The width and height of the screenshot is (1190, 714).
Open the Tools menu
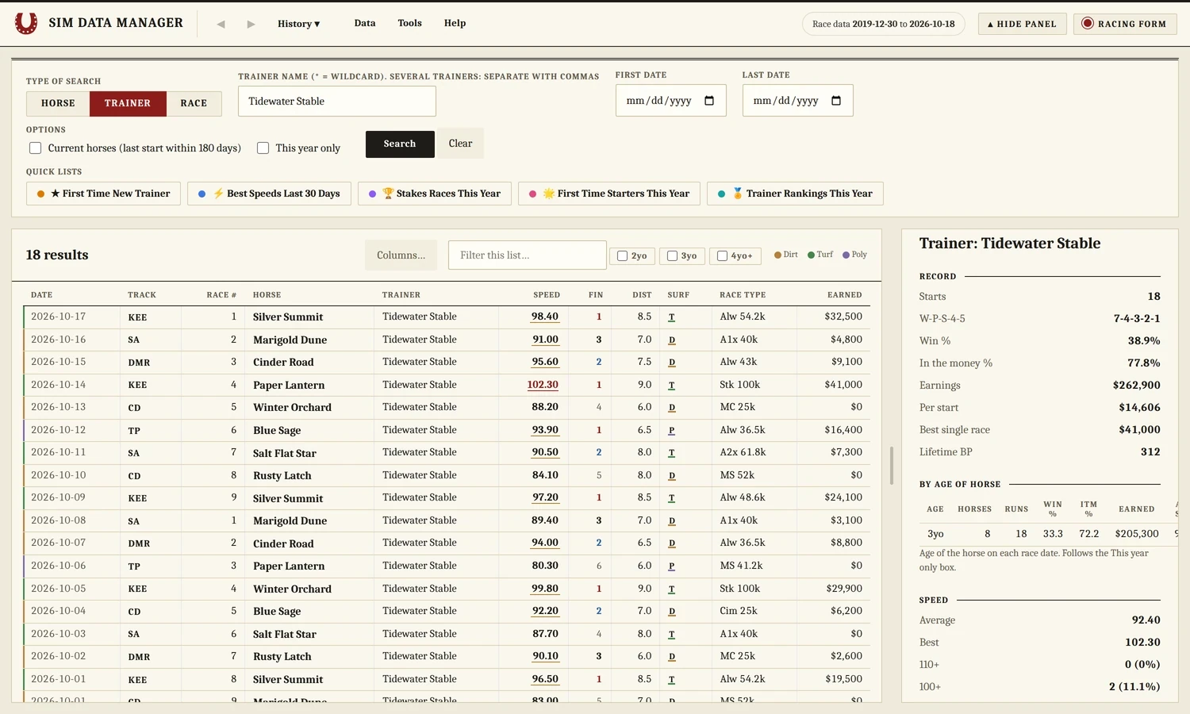pyautogui.click(x=409, y=23)
